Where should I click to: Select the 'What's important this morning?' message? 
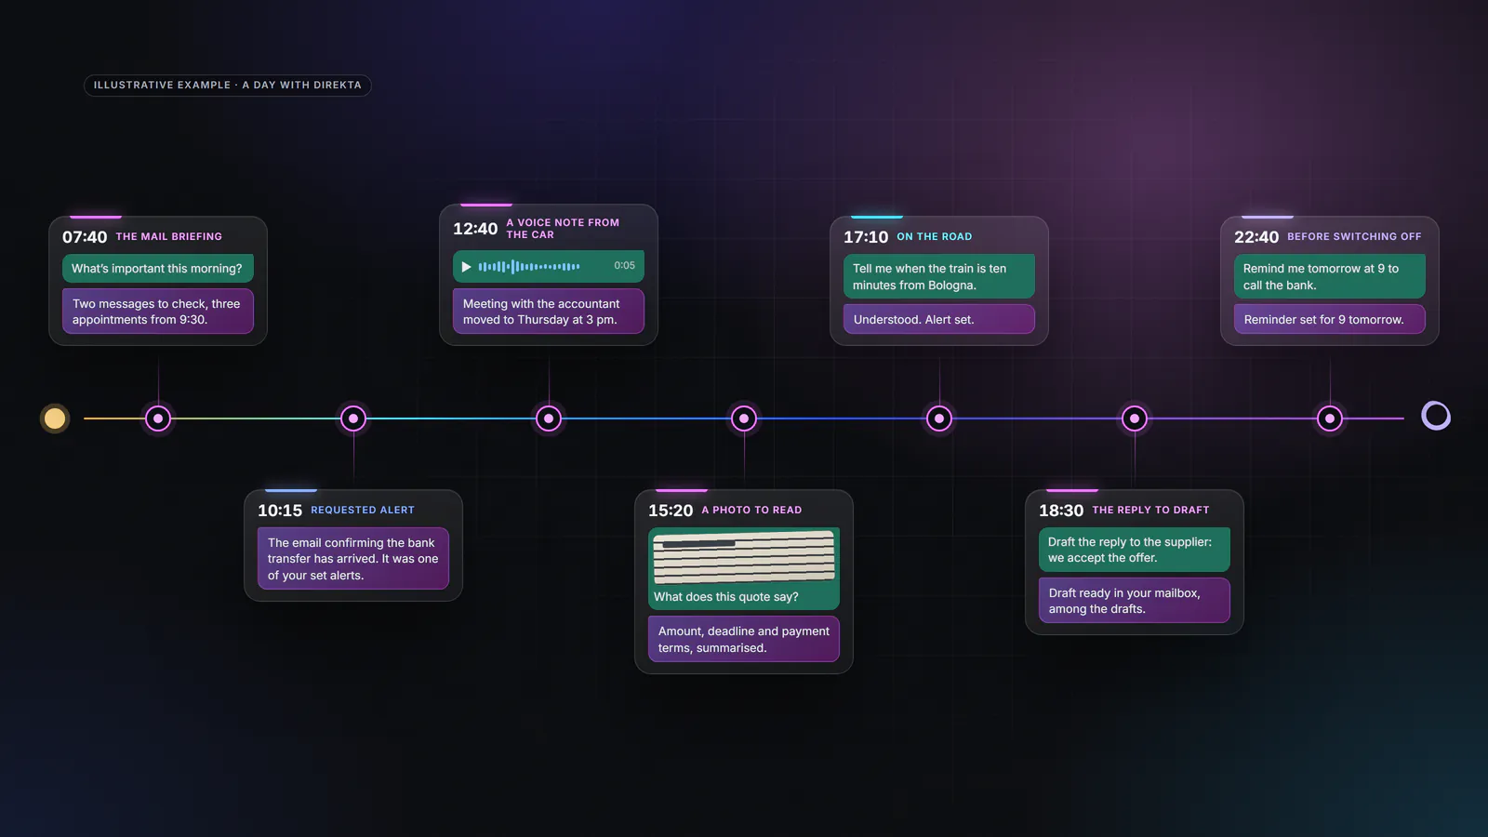point(158,269)
